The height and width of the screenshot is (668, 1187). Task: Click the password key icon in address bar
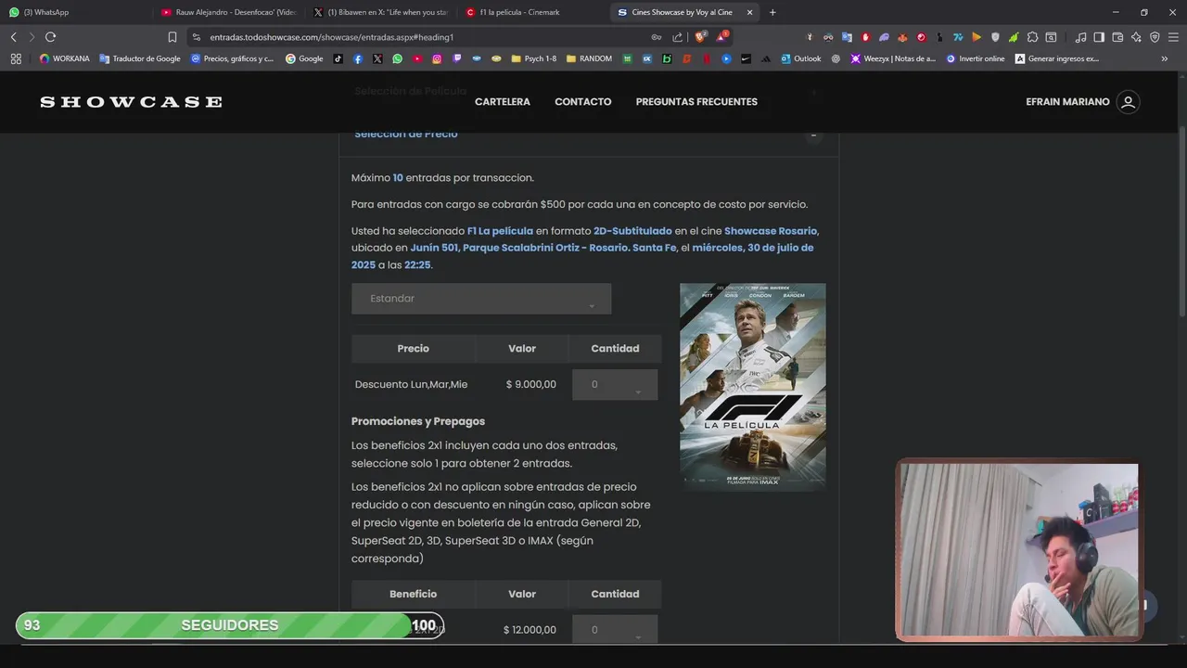(657, 37)
